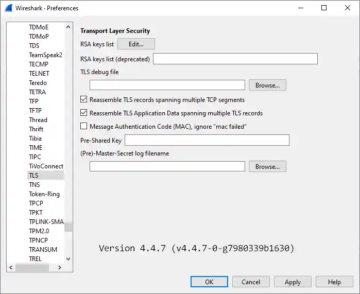The image size is (360, 294).
Task: Apply the preference changes
Action: [293, 282]
